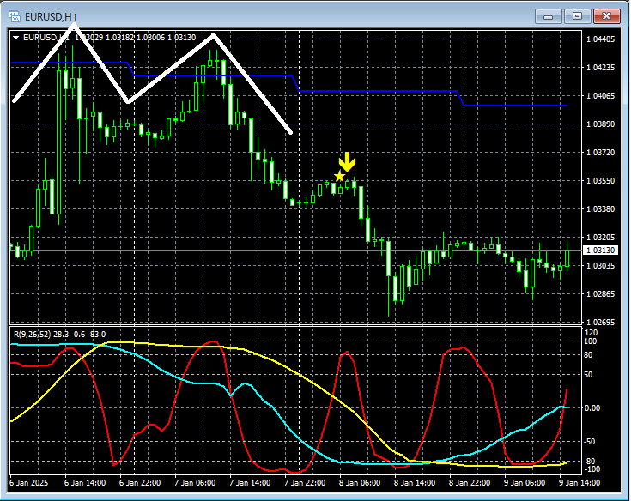Minimize the EURUSD,H1 chart window
Image resolution: width=631 pixels, height=501 pixels.
coord(548,16)
